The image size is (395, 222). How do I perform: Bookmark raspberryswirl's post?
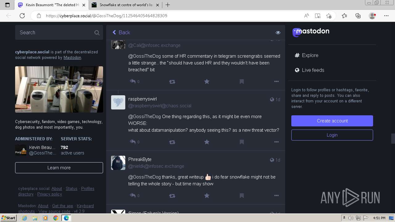(242, 142)
